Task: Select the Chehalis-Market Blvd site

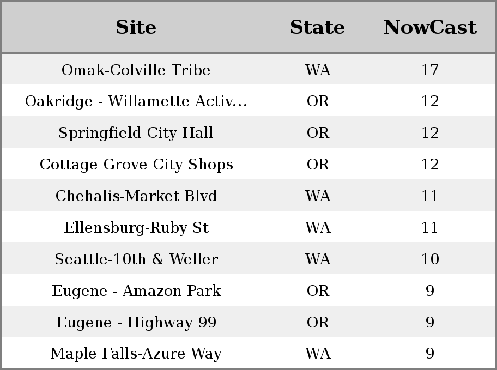Action: [x=136, y=196]
